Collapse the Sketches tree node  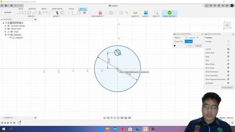pyautogui.click(x=6, y=34)
